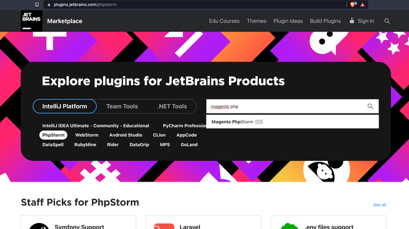The height and width of the screenshot is (229, 409).
Task: Click the browser bookmark icon
Action: tap(37, 4)
